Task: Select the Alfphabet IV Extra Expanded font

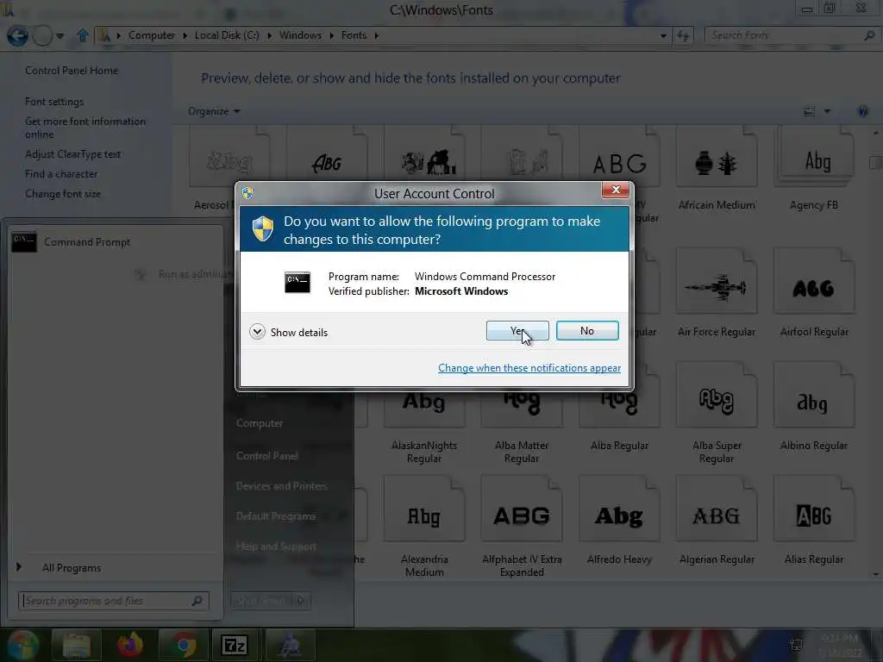Action: pos(522,528)
